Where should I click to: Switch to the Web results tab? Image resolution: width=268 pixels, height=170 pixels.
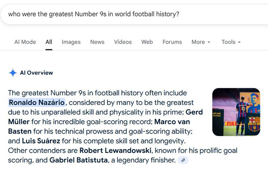coord(147,42)
